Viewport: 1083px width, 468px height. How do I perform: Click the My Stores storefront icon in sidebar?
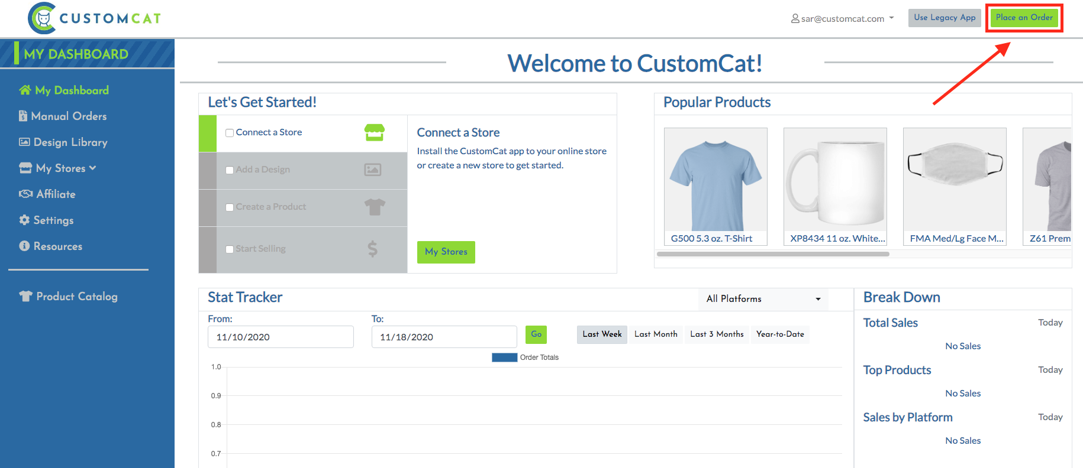(25, 168)
